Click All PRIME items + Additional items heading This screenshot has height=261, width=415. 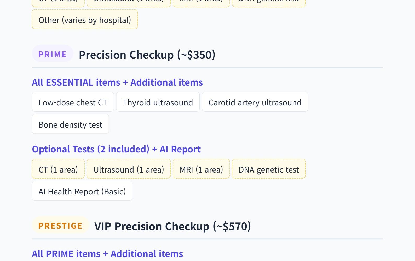[x=107, y=254]
